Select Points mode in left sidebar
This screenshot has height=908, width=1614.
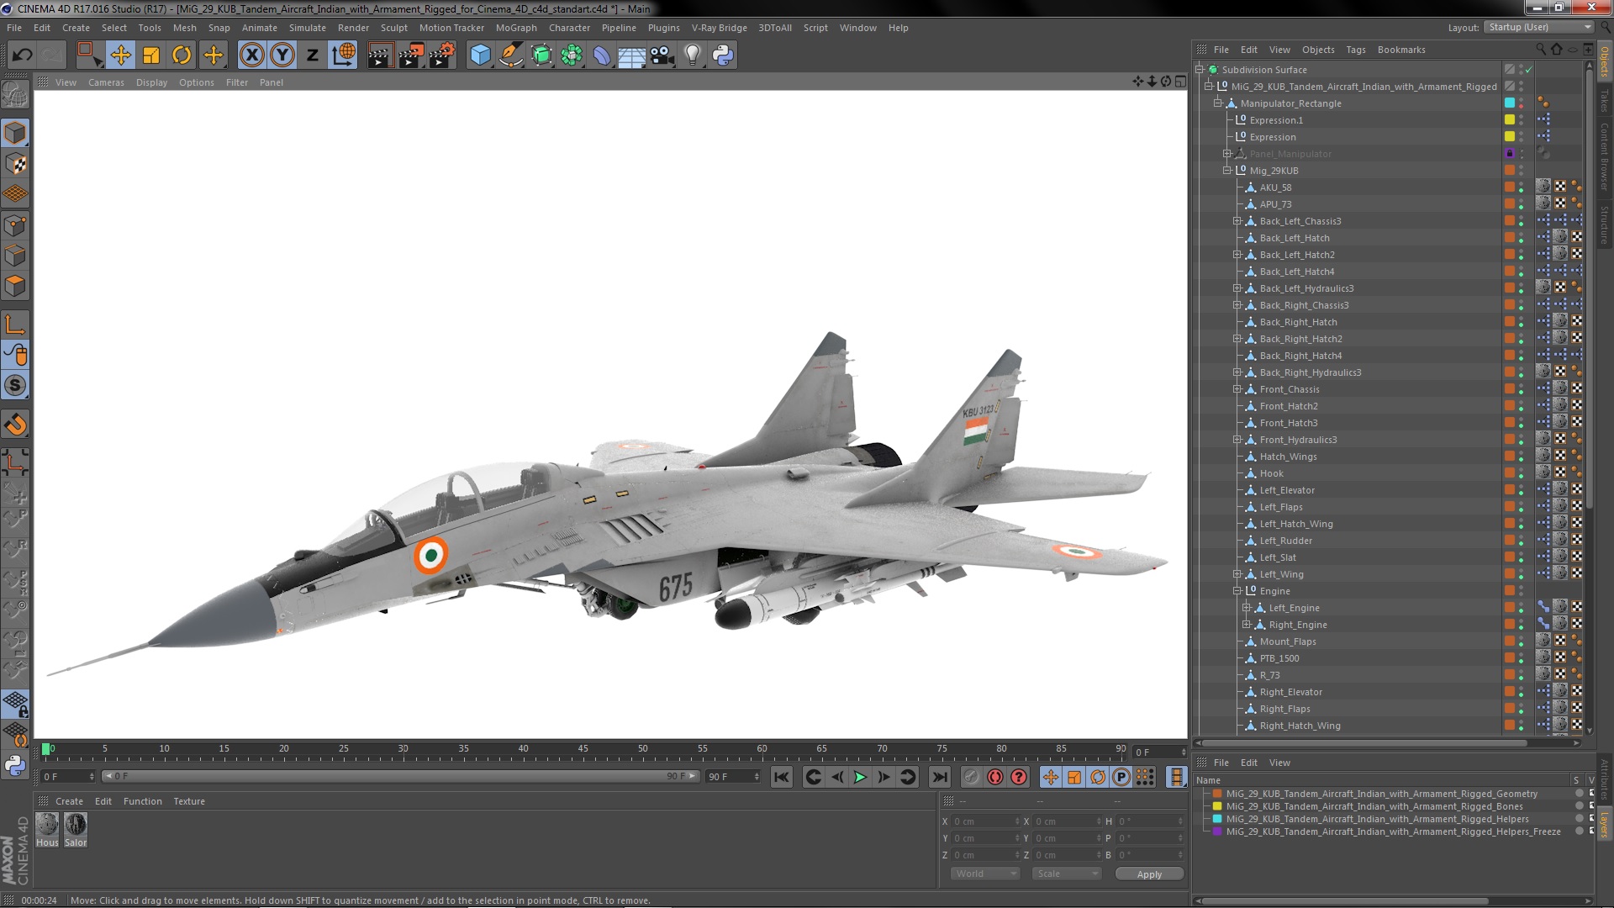point(15,225)
